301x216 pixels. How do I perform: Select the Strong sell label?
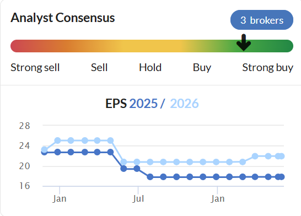click(x=35, y=68)
